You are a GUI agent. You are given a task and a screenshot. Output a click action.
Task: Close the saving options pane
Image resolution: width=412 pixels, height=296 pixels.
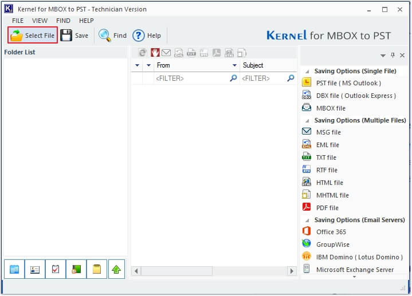(402, 55)
